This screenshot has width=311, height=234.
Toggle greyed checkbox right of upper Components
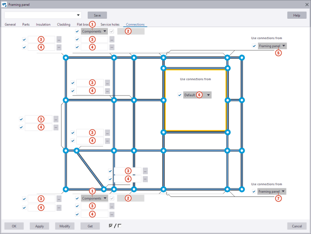(112, 31)
